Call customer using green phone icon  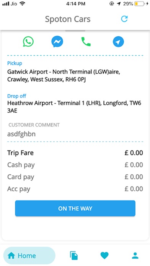click(x=86, y=42)
